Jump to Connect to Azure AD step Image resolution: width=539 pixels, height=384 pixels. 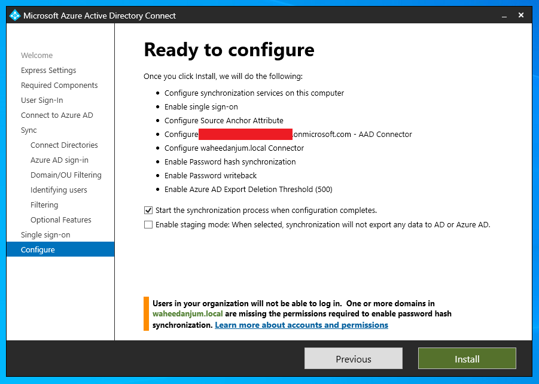(57, 115)
